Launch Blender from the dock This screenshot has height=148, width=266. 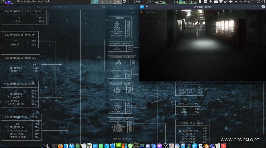[206, 146]
